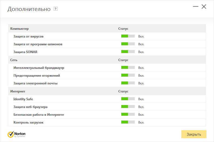Open the Identity Safe settings label

[23, 99]
